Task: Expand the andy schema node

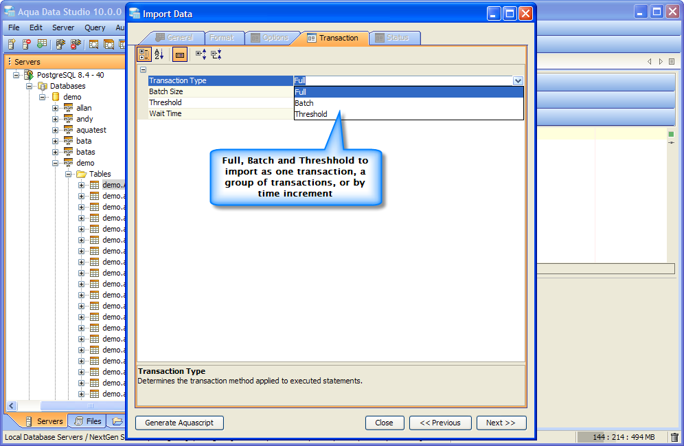Action: [56, 119]
